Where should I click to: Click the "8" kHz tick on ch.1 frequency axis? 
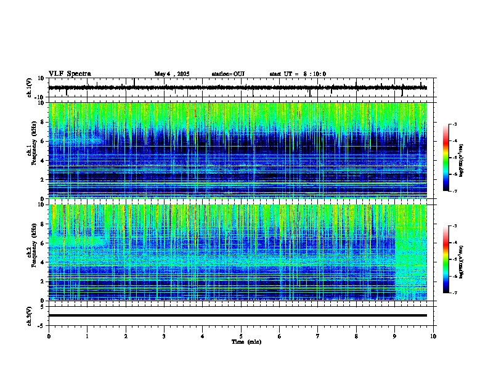43,122
